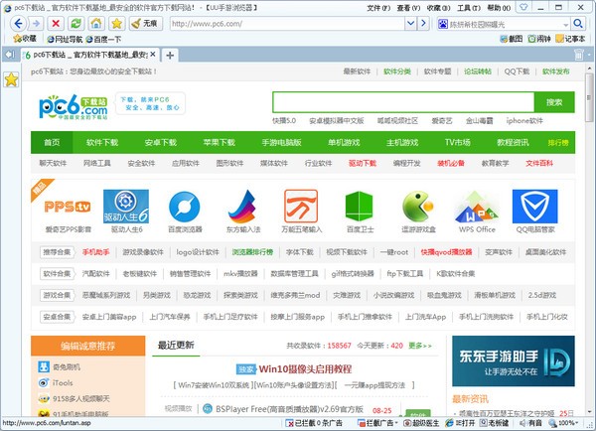This screenshot has height=431, width=596.
Task: Open iTools in editor recommendations
Action: (x=63, y=382)
